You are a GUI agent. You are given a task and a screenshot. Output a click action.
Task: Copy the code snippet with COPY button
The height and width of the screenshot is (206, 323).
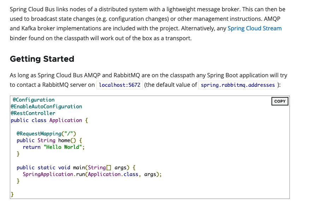(x=280, y=101)
